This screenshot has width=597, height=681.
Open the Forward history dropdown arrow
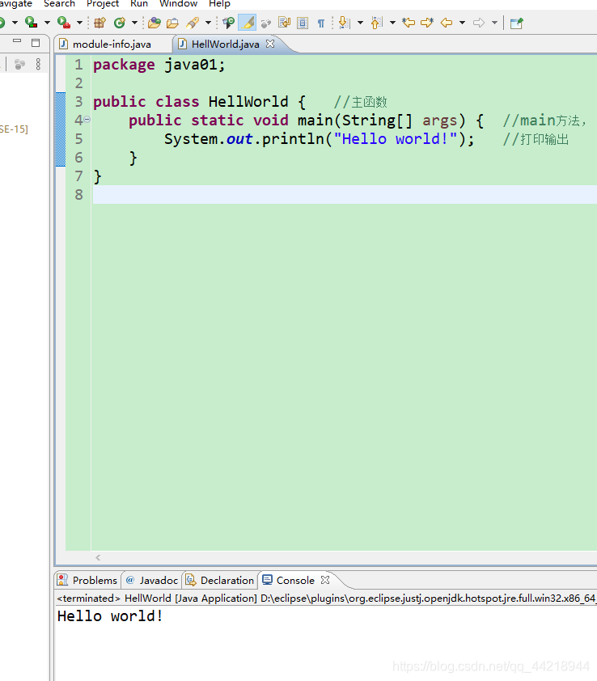[494, 23]
